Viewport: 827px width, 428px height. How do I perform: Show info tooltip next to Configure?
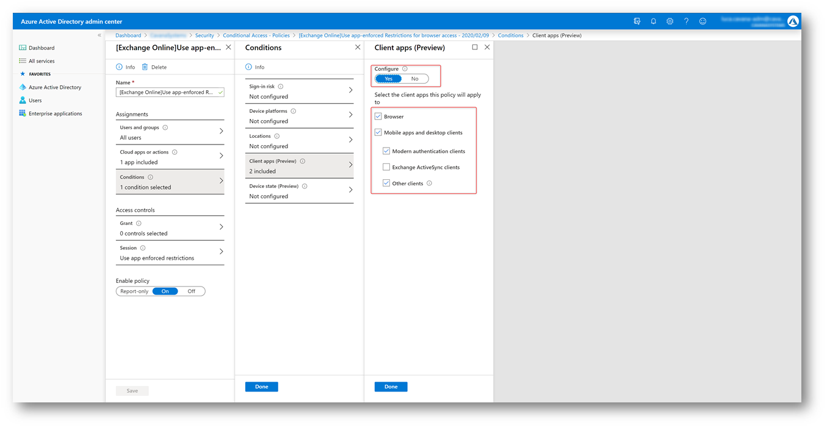[x=405, y=70]
